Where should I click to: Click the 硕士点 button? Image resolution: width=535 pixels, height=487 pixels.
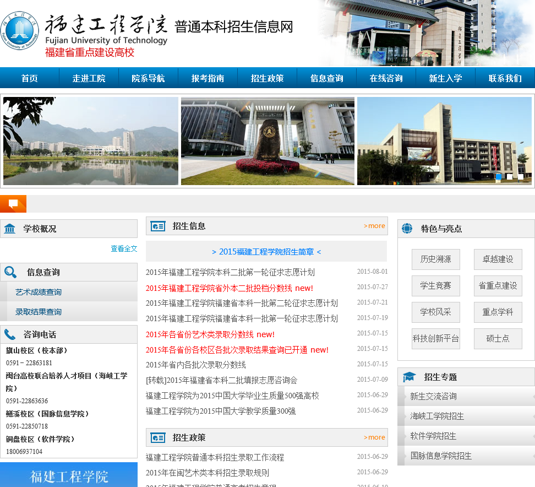[498, 338]
